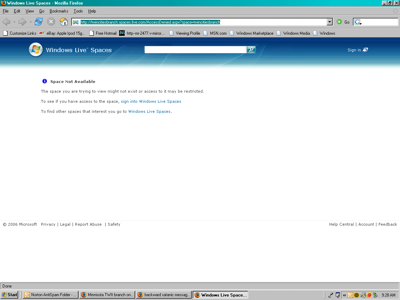Open the Forward button history dropdown arrow

pos(31,22)
